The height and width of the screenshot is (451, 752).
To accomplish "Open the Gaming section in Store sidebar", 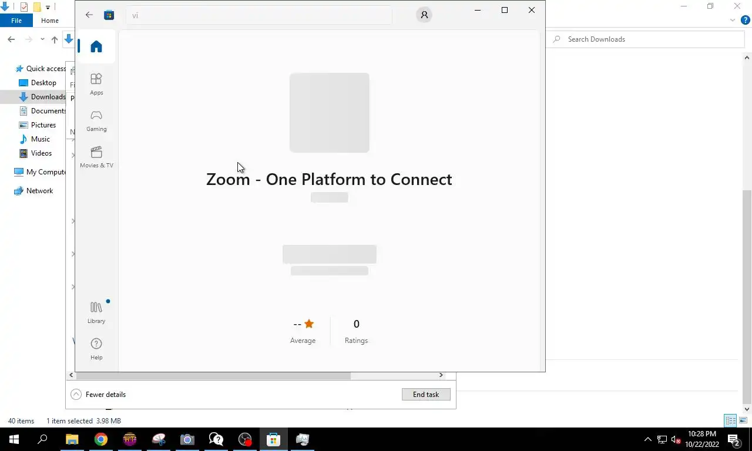I will coord(96,120).
